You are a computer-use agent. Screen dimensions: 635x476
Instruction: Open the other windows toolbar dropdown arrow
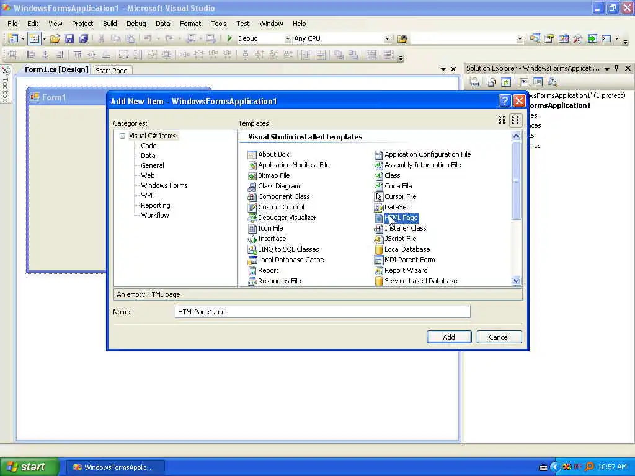[x=616, y=39]
